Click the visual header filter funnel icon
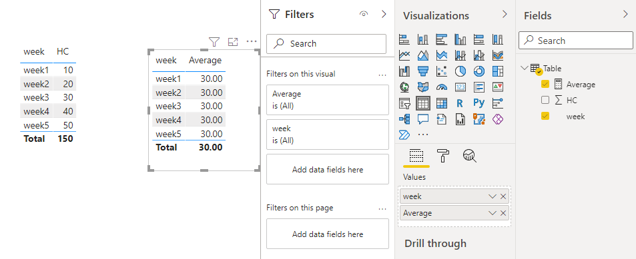 click(214, 41)
